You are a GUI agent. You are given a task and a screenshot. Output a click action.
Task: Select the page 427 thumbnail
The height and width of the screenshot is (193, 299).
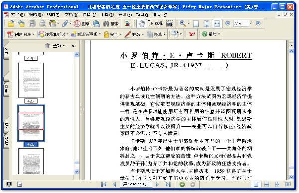point(31,80)
